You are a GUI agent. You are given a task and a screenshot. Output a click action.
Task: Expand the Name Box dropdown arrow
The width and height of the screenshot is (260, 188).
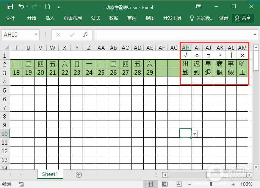pyautogui.click(x=36, y=34)
